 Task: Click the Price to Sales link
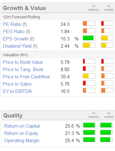click(17, 84)
